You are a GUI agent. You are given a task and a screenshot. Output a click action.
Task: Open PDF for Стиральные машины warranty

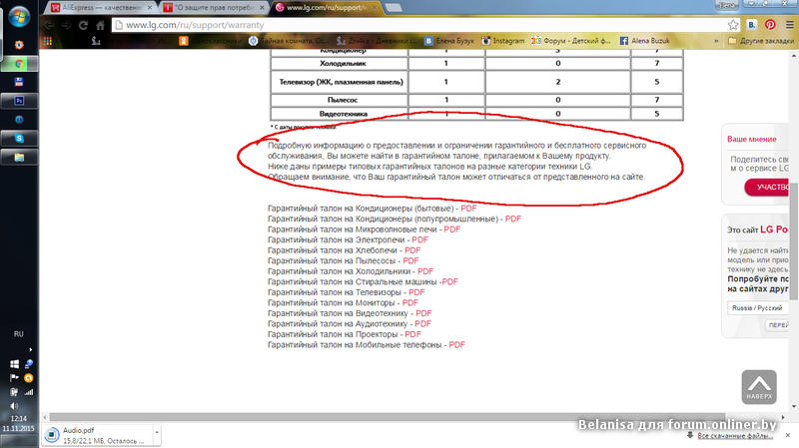(450, 282)
